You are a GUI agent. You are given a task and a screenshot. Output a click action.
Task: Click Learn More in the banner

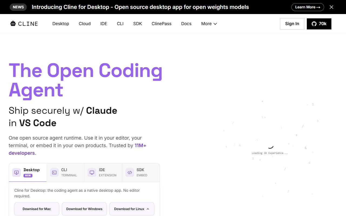click(308, 7)
